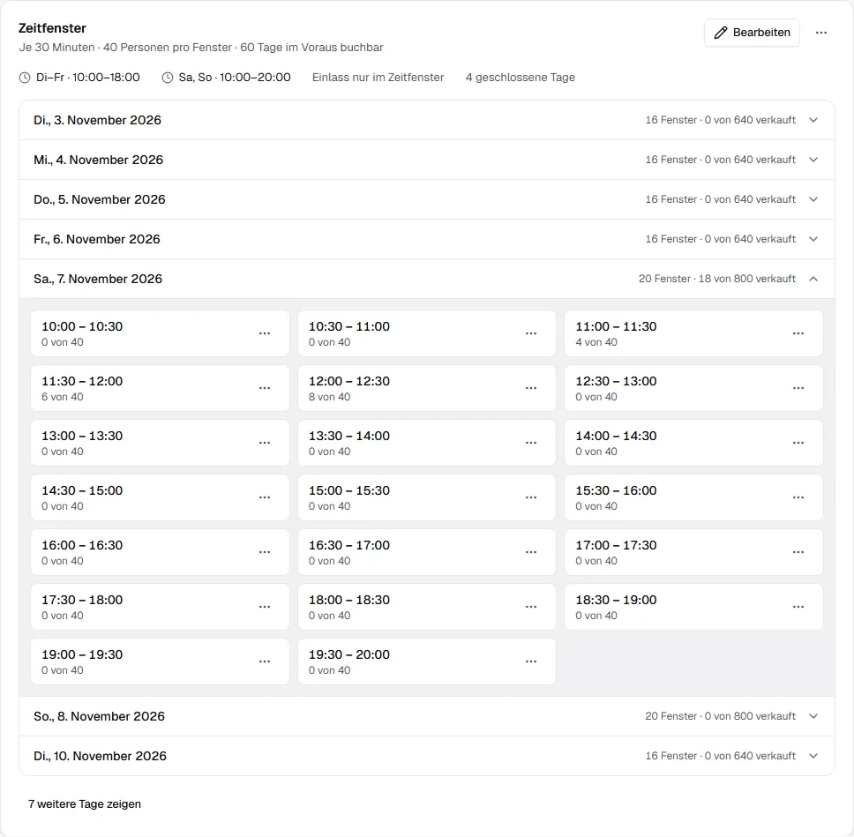
Task: Click 'Di–Fr · 10:00–18:00' opening hours text
Action: pos(87,78)
